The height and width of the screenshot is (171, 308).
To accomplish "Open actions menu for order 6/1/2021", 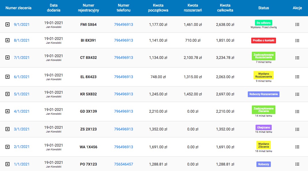I will 297,77.
